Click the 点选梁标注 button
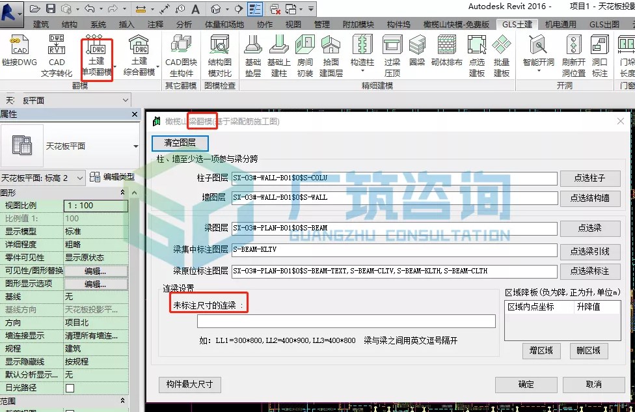The image size is (635, 412). (x=590, y=271)
